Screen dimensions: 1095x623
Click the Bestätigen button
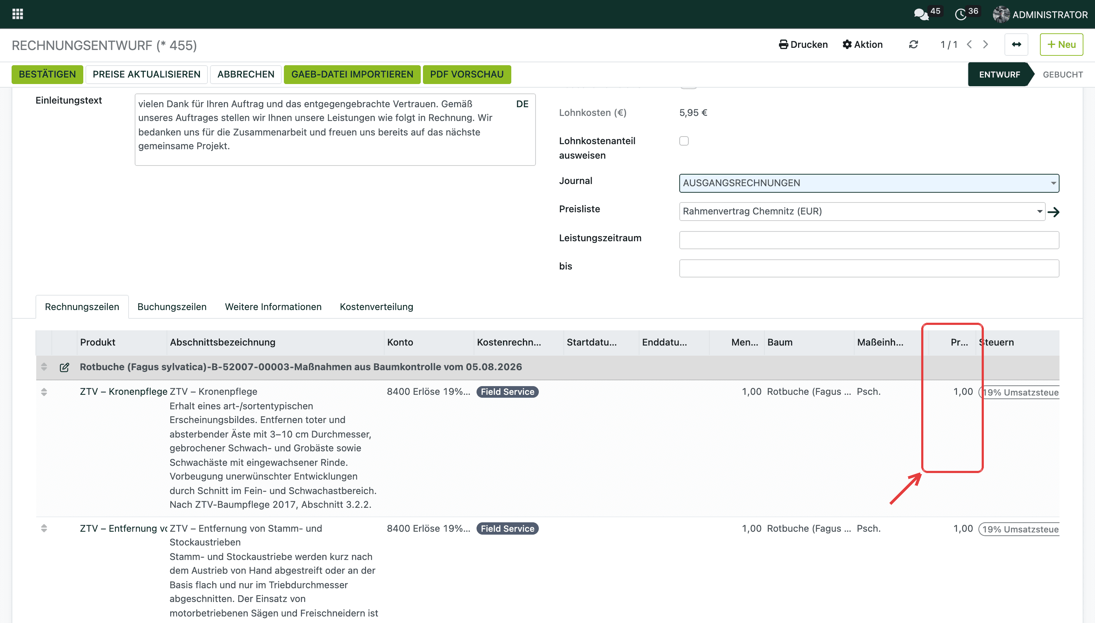click(47, 75)
